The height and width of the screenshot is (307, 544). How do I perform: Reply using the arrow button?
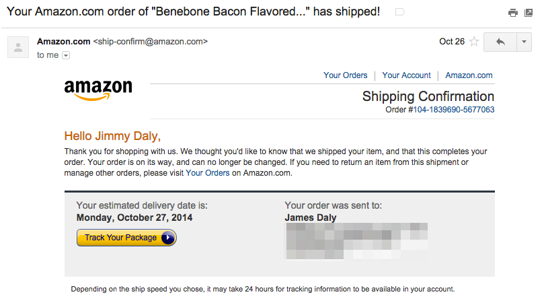500,42
